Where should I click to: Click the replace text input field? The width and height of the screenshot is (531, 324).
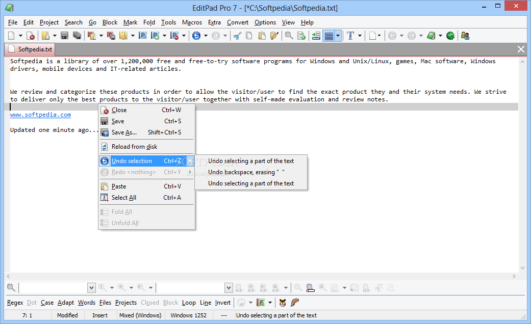pos(191,288)
